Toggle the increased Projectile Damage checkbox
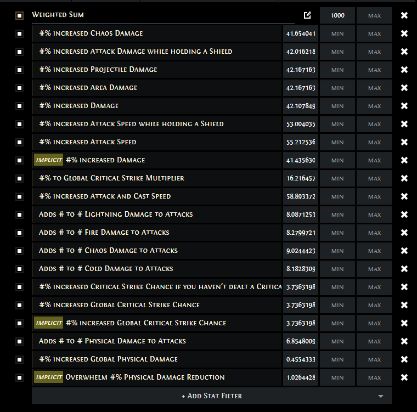Screen dimensions: 417x412 pyautogui.click(x=19, y=70)
